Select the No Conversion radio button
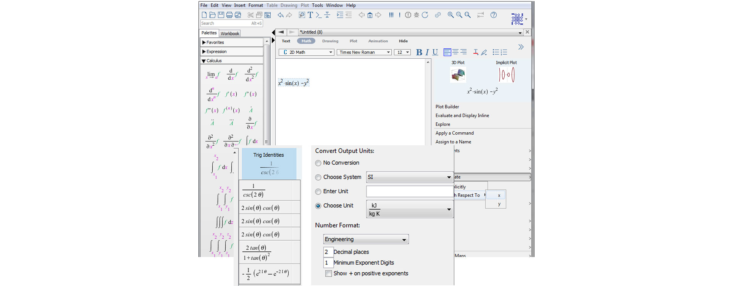The image size is (733, 286). coord(318,163)
